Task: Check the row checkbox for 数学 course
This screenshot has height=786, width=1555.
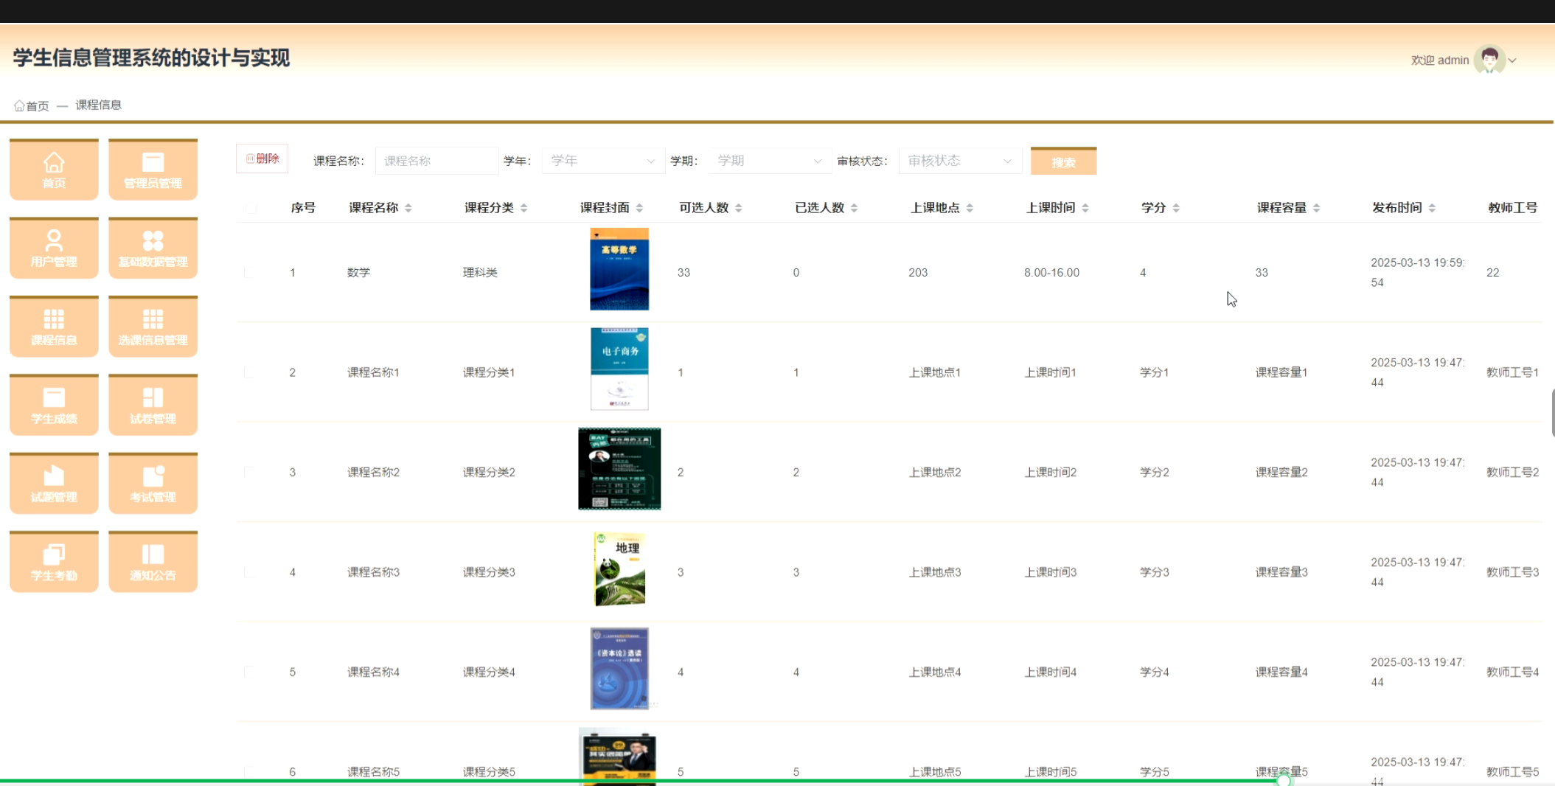Action: coord(249,273)
